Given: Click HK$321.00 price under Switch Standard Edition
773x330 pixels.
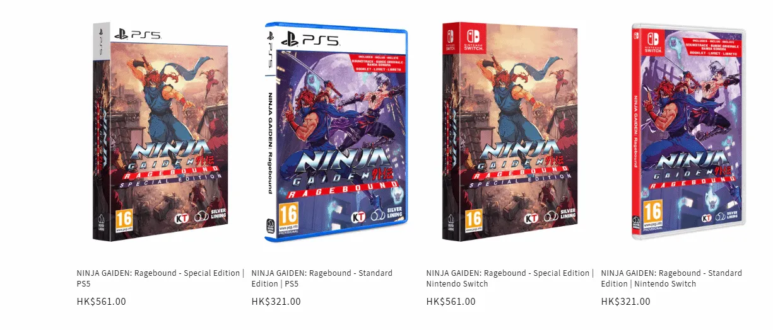Looking at the screenshot, I should (625, 301).
